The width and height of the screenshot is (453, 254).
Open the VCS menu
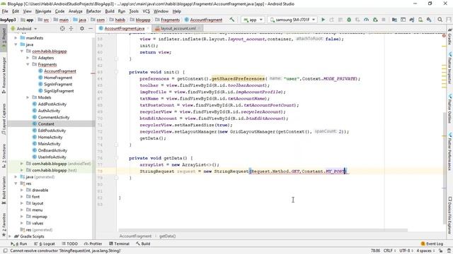click(x=147, y=11)
